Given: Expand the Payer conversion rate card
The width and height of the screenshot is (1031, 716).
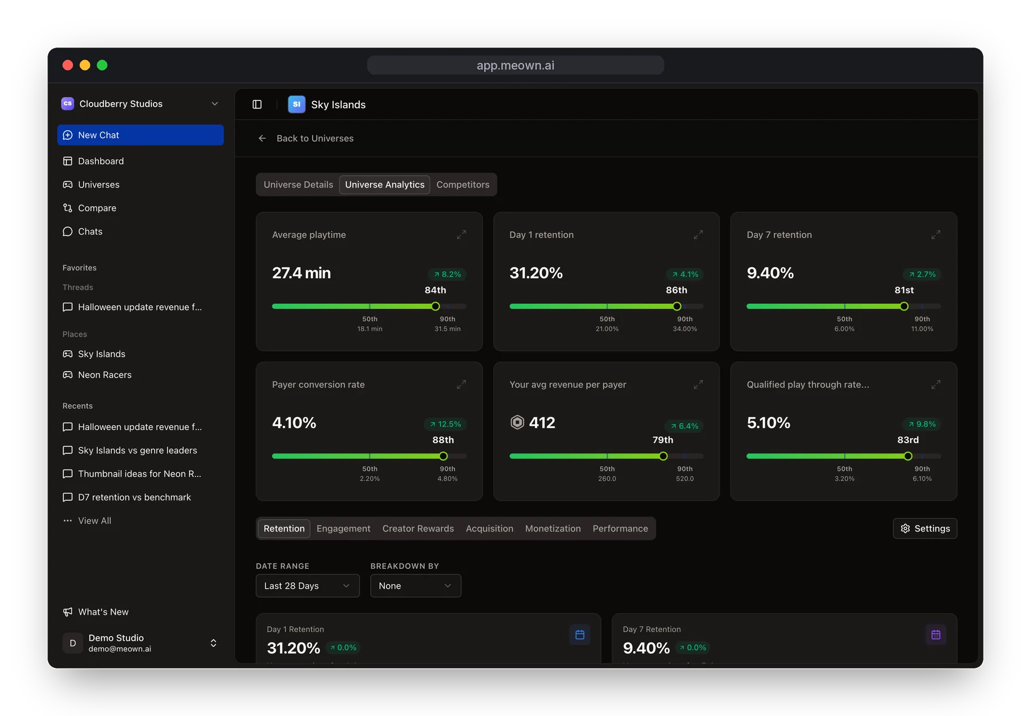Looking at the screenshot, I should [x=461, y=385].
